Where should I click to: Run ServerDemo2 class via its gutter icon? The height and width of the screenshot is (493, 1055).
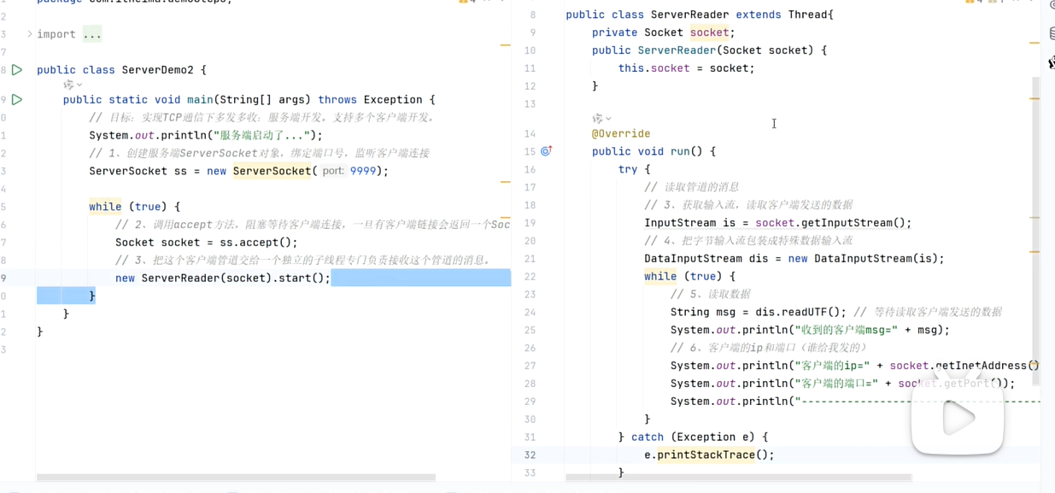(x=17, y=70)
